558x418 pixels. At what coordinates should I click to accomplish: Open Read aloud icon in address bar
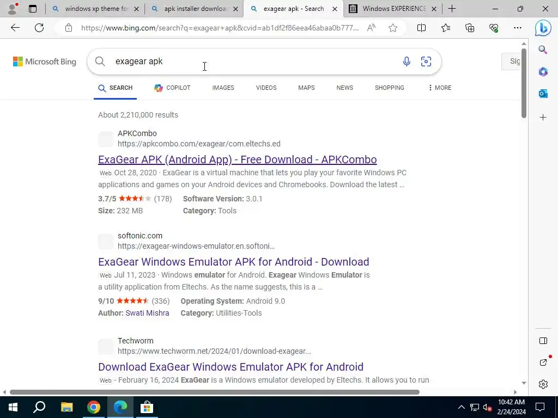pos(371,28)
